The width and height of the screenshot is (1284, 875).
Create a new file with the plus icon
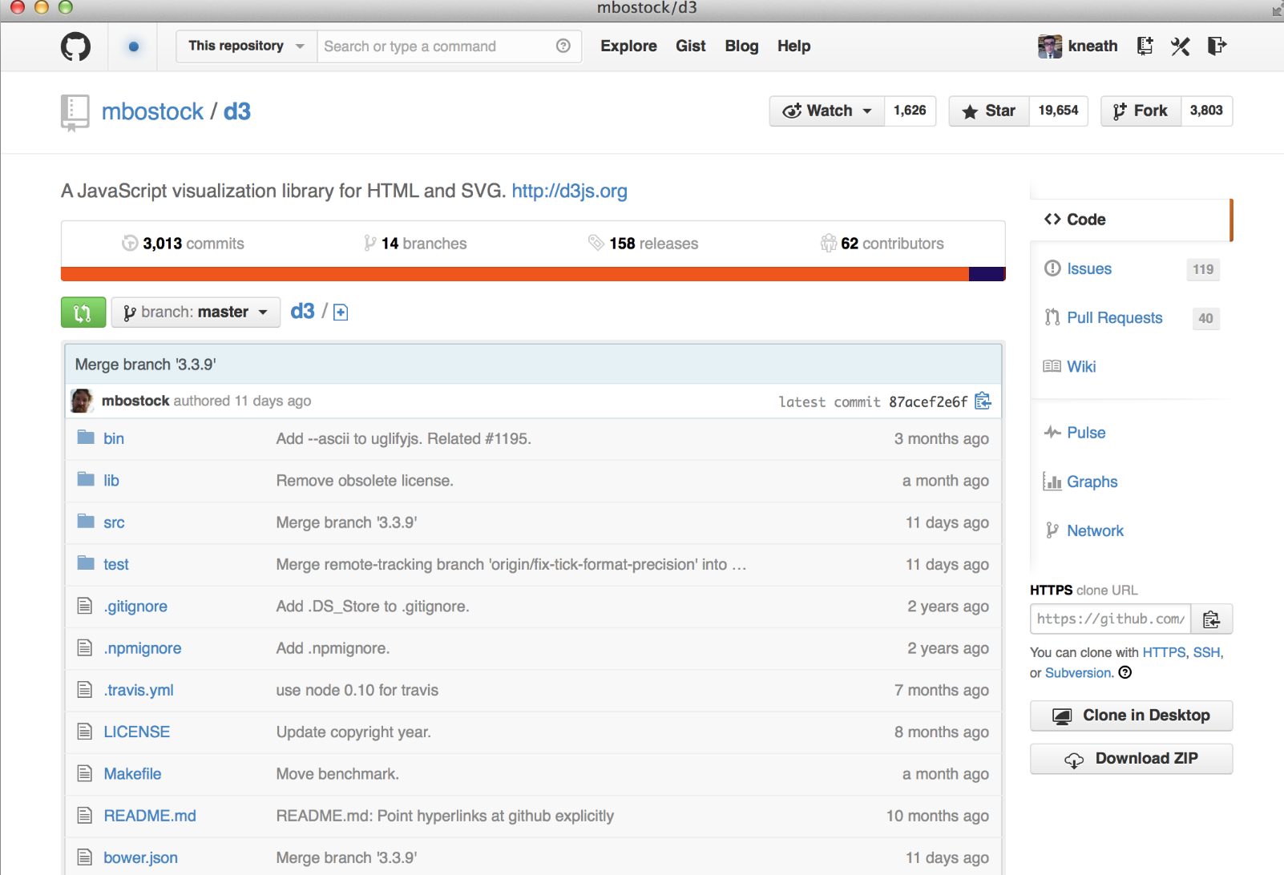(x=341, y=312)
